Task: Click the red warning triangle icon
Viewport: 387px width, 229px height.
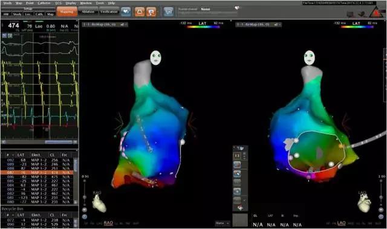Action: point(376,12)
